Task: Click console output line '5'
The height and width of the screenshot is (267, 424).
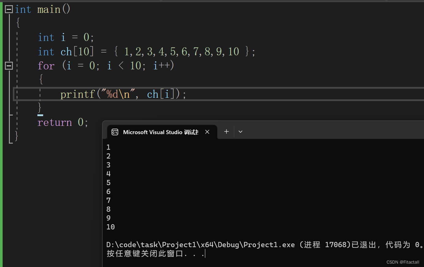Action: [108, 183]
